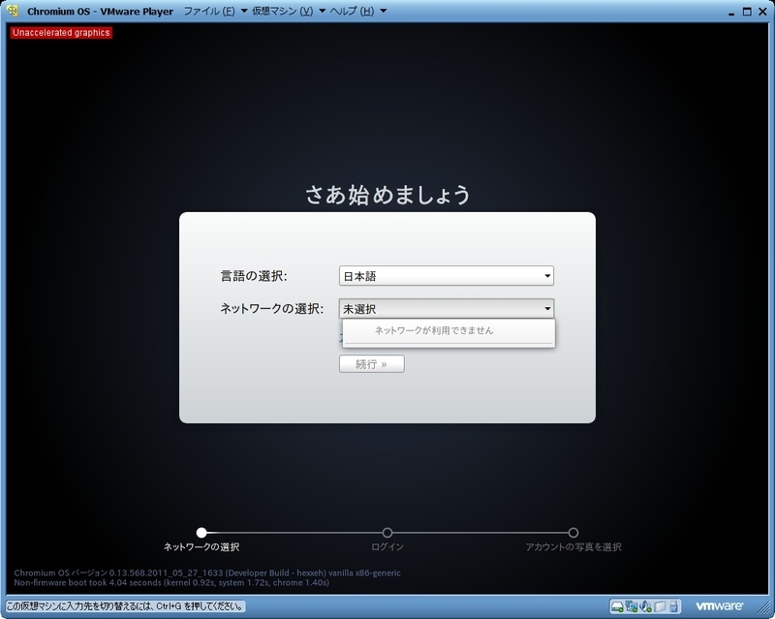Click the network adapter status icon
The image size is (775, 619).
pos(632,606)
